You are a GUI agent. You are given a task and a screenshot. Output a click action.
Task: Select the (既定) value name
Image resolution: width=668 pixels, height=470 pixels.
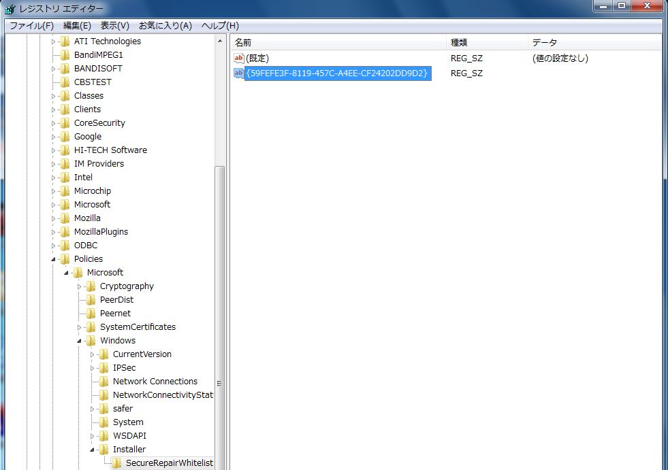[x=257, y=58]
